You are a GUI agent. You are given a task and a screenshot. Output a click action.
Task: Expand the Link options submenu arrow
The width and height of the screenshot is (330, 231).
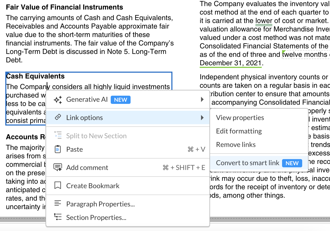202,118
